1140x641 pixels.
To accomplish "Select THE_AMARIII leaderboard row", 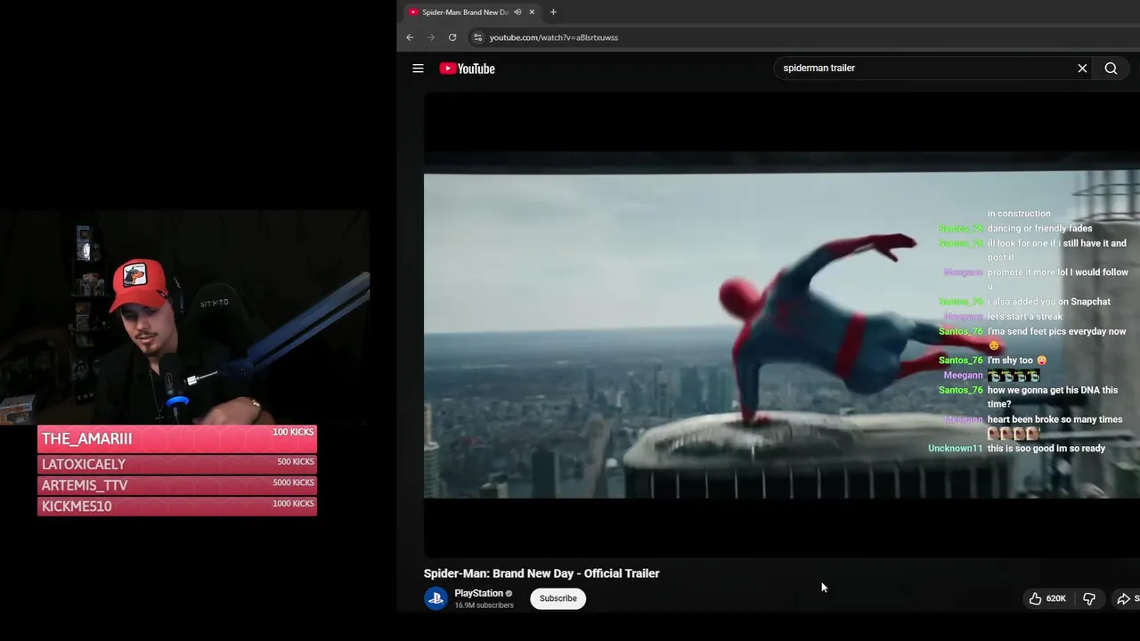I will click(x=176, y=438).
